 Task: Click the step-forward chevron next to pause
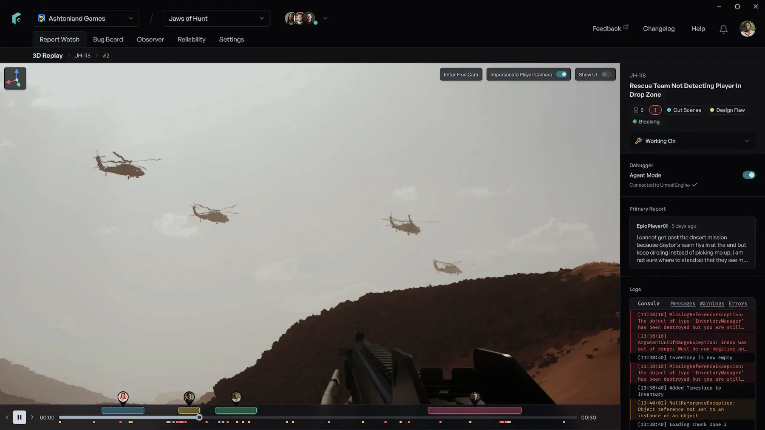32,417
